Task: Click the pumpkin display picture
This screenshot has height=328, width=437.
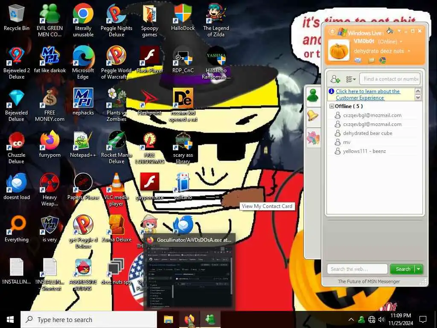Action: 338,50
